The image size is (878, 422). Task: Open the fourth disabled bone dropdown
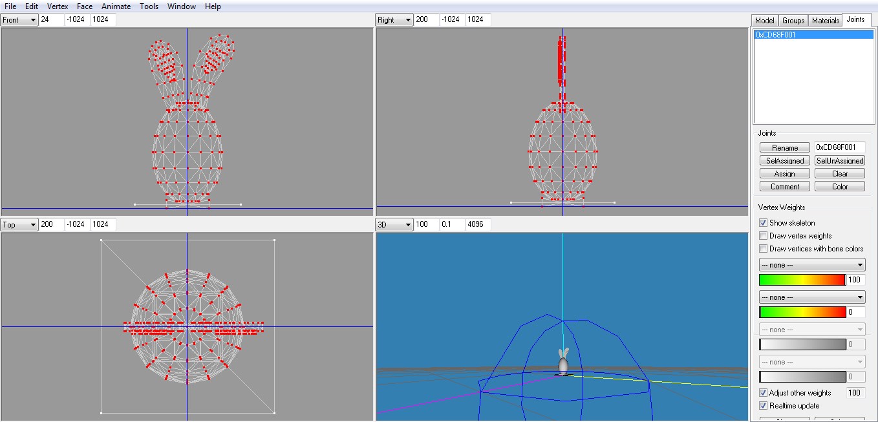(x=812, y=362)
